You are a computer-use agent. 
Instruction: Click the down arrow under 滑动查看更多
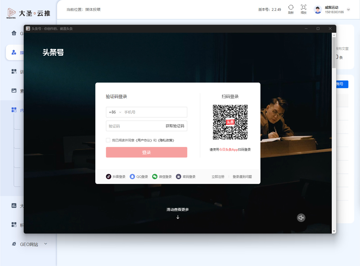pyautogui.click(x=178, y=217)
